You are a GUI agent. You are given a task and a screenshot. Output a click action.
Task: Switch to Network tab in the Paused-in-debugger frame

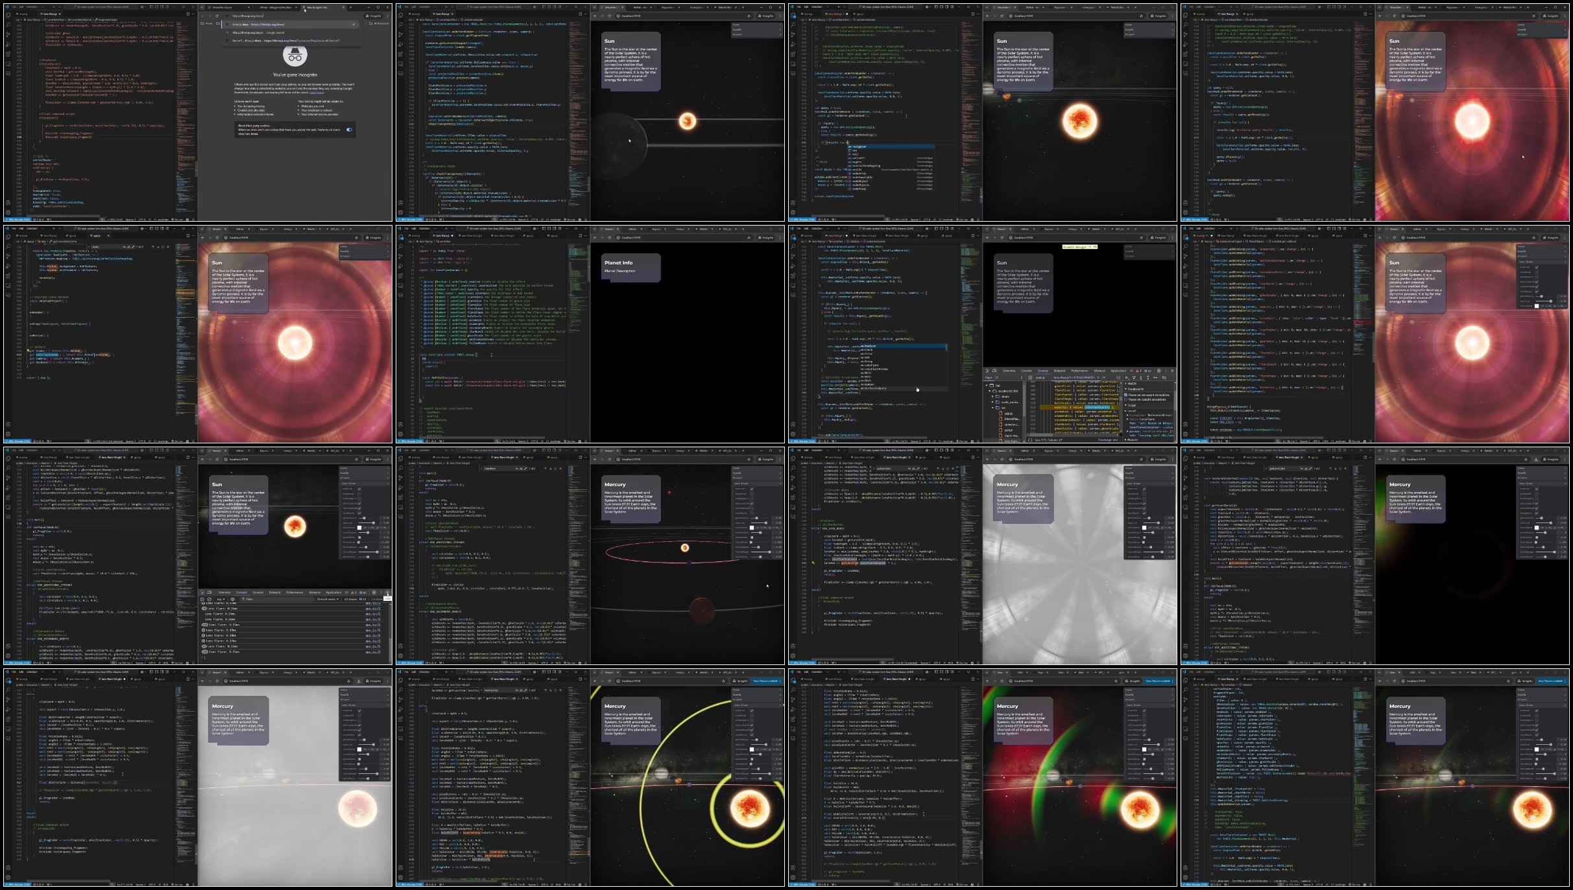coord(1059,371)
